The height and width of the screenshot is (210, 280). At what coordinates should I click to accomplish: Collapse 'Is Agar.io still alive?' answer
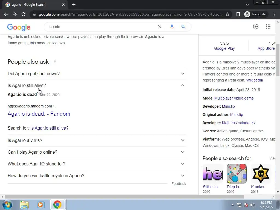(x=97, y=85)
